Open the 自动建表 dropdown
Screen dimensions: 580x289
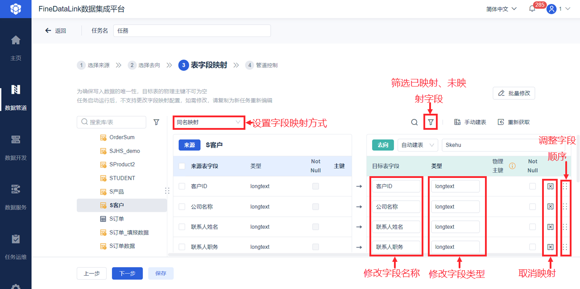(418, 145)
